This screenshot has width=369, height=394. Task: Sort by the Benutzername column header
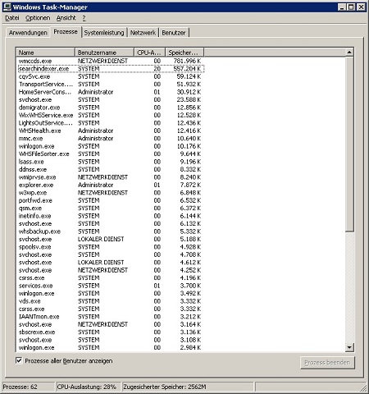104,53
